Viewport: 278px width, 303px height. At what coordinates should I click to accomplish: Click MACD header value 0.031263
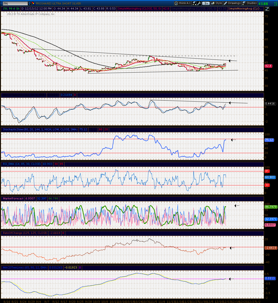(56, 267)
